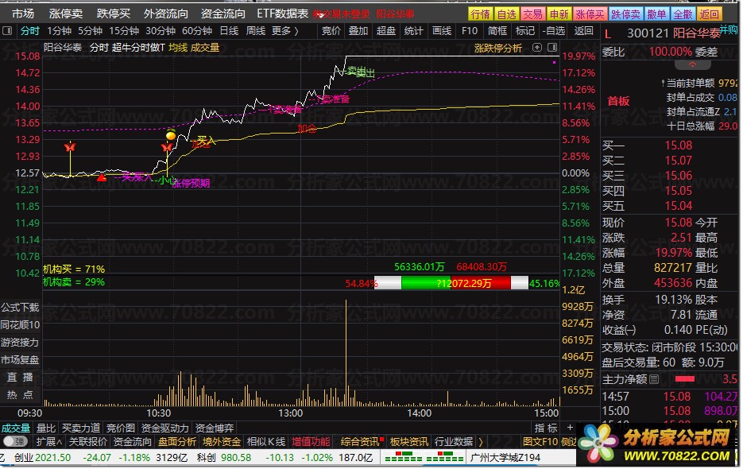
Task: Switch to the 5分钟 chart period
Action: pyautogui.click(x=90, y=31)
